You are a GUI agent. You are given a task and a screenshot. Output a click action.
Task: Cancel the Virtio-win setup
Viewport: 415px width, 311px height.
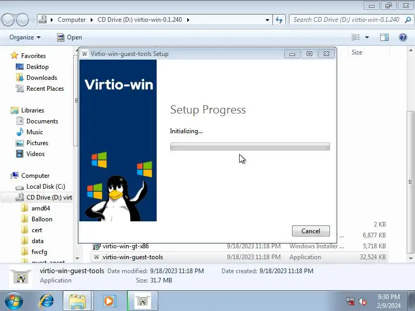pyautogui.click(x=311, y=231)
